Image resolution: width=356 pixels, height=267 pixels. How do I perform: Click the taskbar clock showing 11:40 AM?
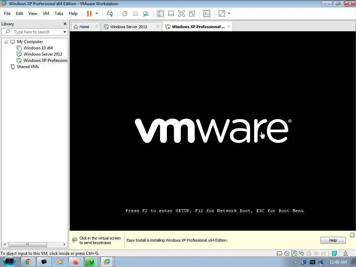(338, 262)
